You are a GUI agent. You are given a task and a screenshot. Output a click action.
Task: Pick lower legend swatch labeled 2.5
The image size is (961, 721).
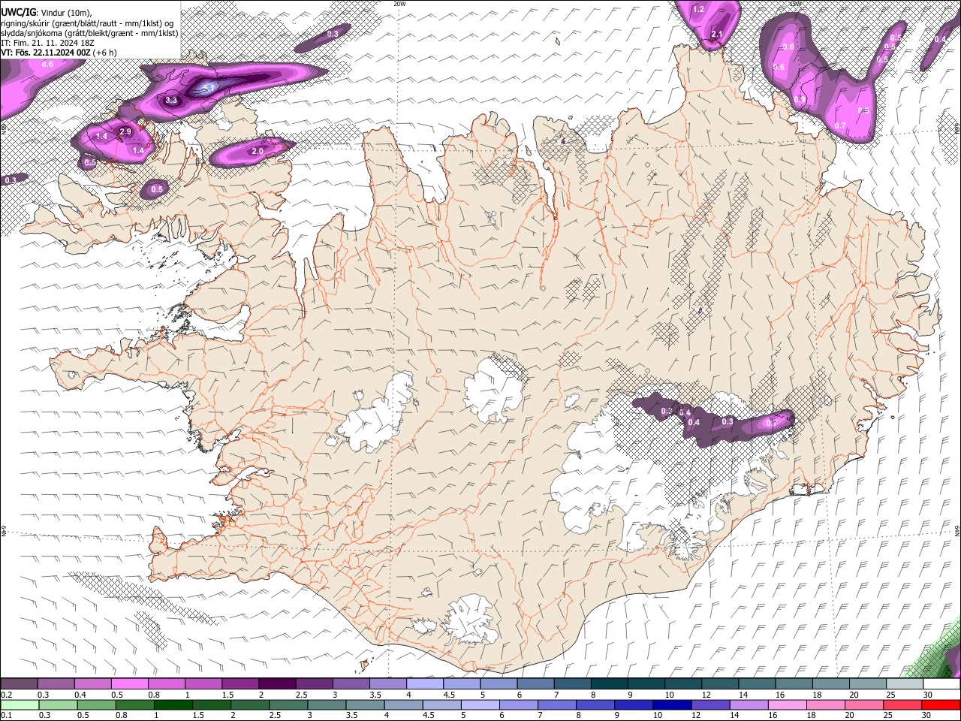point(288,704)
